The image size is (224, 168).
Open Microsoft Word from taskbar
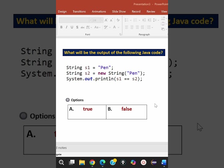[x=164, y=162]
